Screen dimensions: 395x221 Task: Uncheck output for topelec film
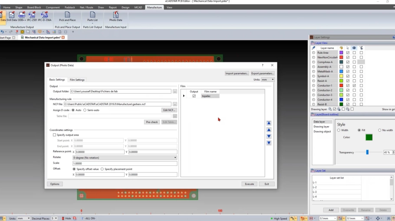coord(194,96)
